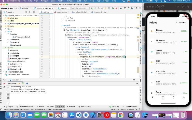The height and width of the screenshot is (120, 192).
Task: Open the VCS menu
Action: (98, 1)
